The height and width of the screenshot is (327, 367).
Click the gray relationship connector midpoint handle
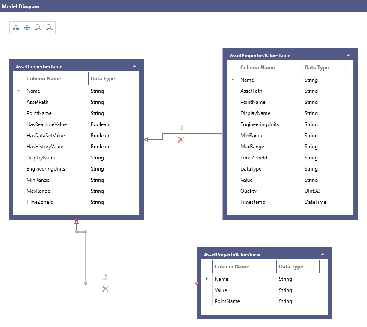click(x=86, y=232)
